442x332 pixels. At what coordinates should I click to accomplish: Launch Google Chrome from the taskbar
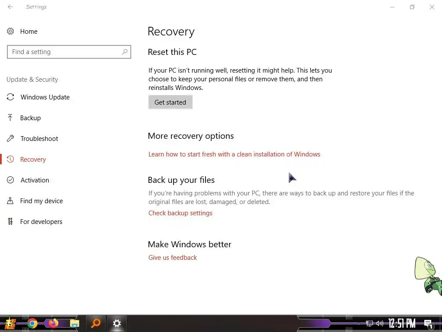point(32,323)
